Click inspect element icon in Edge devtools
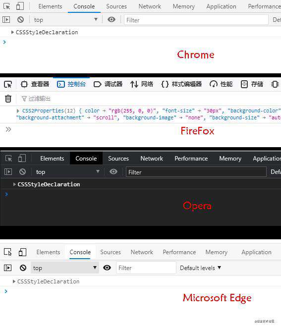The width and height of the screenshot is (281, 329). coord(8,252)
